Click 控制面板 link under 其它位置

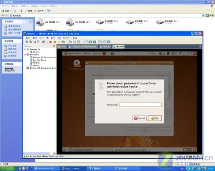point(12,56)
